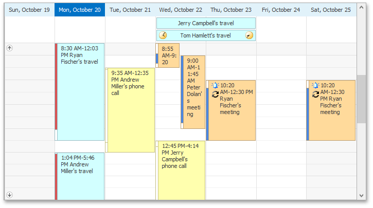Select the Sun, October 19 column header
The width and height of the screenshot is (373, 208).
[29, 10]
